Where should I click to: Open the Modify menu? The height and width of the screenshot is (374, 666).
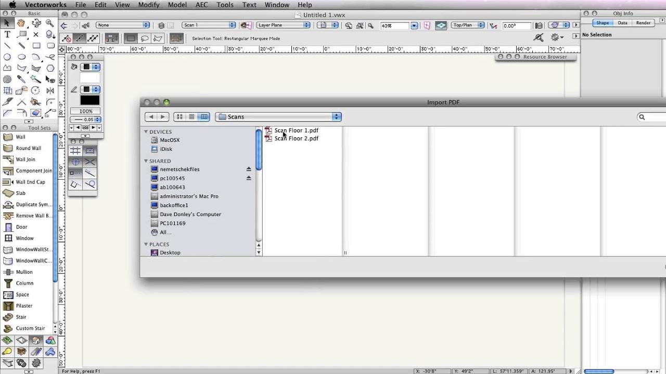[x=149, y=5]
